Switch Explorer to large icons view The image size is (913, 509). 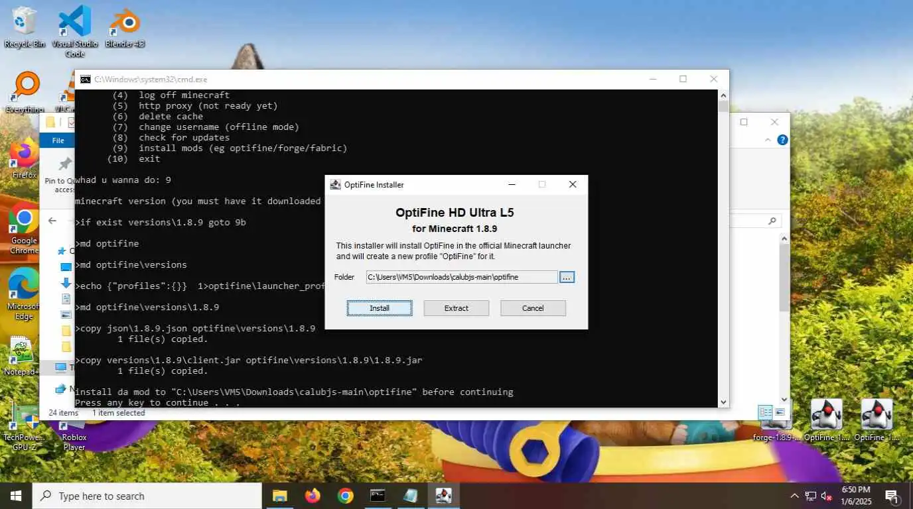(780, 412)
